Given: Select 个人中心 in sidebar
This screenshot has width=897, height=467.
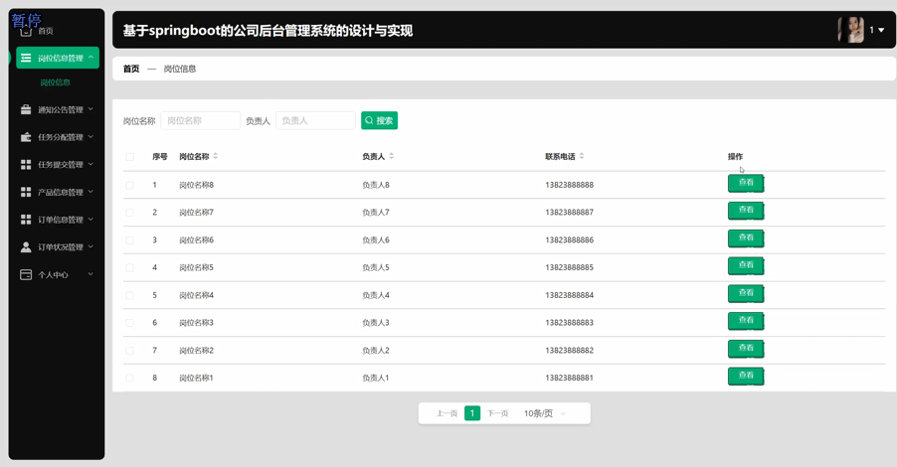Looking at the screenshot, I should tap(58, 275).
